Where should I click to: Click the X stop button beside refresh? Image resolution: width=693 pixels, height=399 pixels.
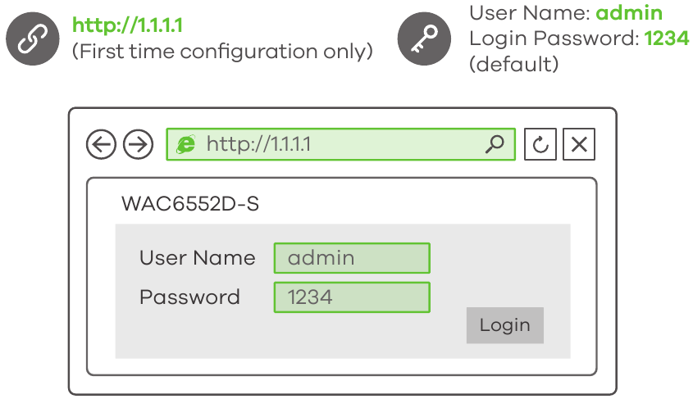click(x=579, y=145)
